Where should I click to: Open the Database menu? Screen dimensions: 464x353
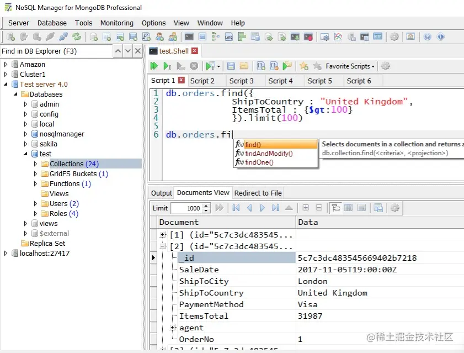52,23
